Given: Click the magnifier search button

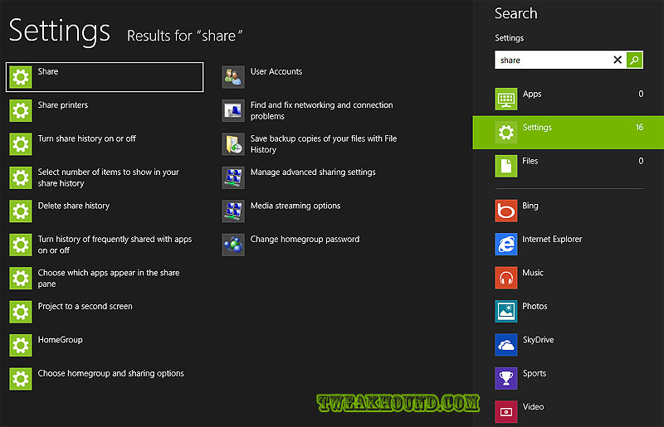Looking at the screenshot, I should (634, 60).
